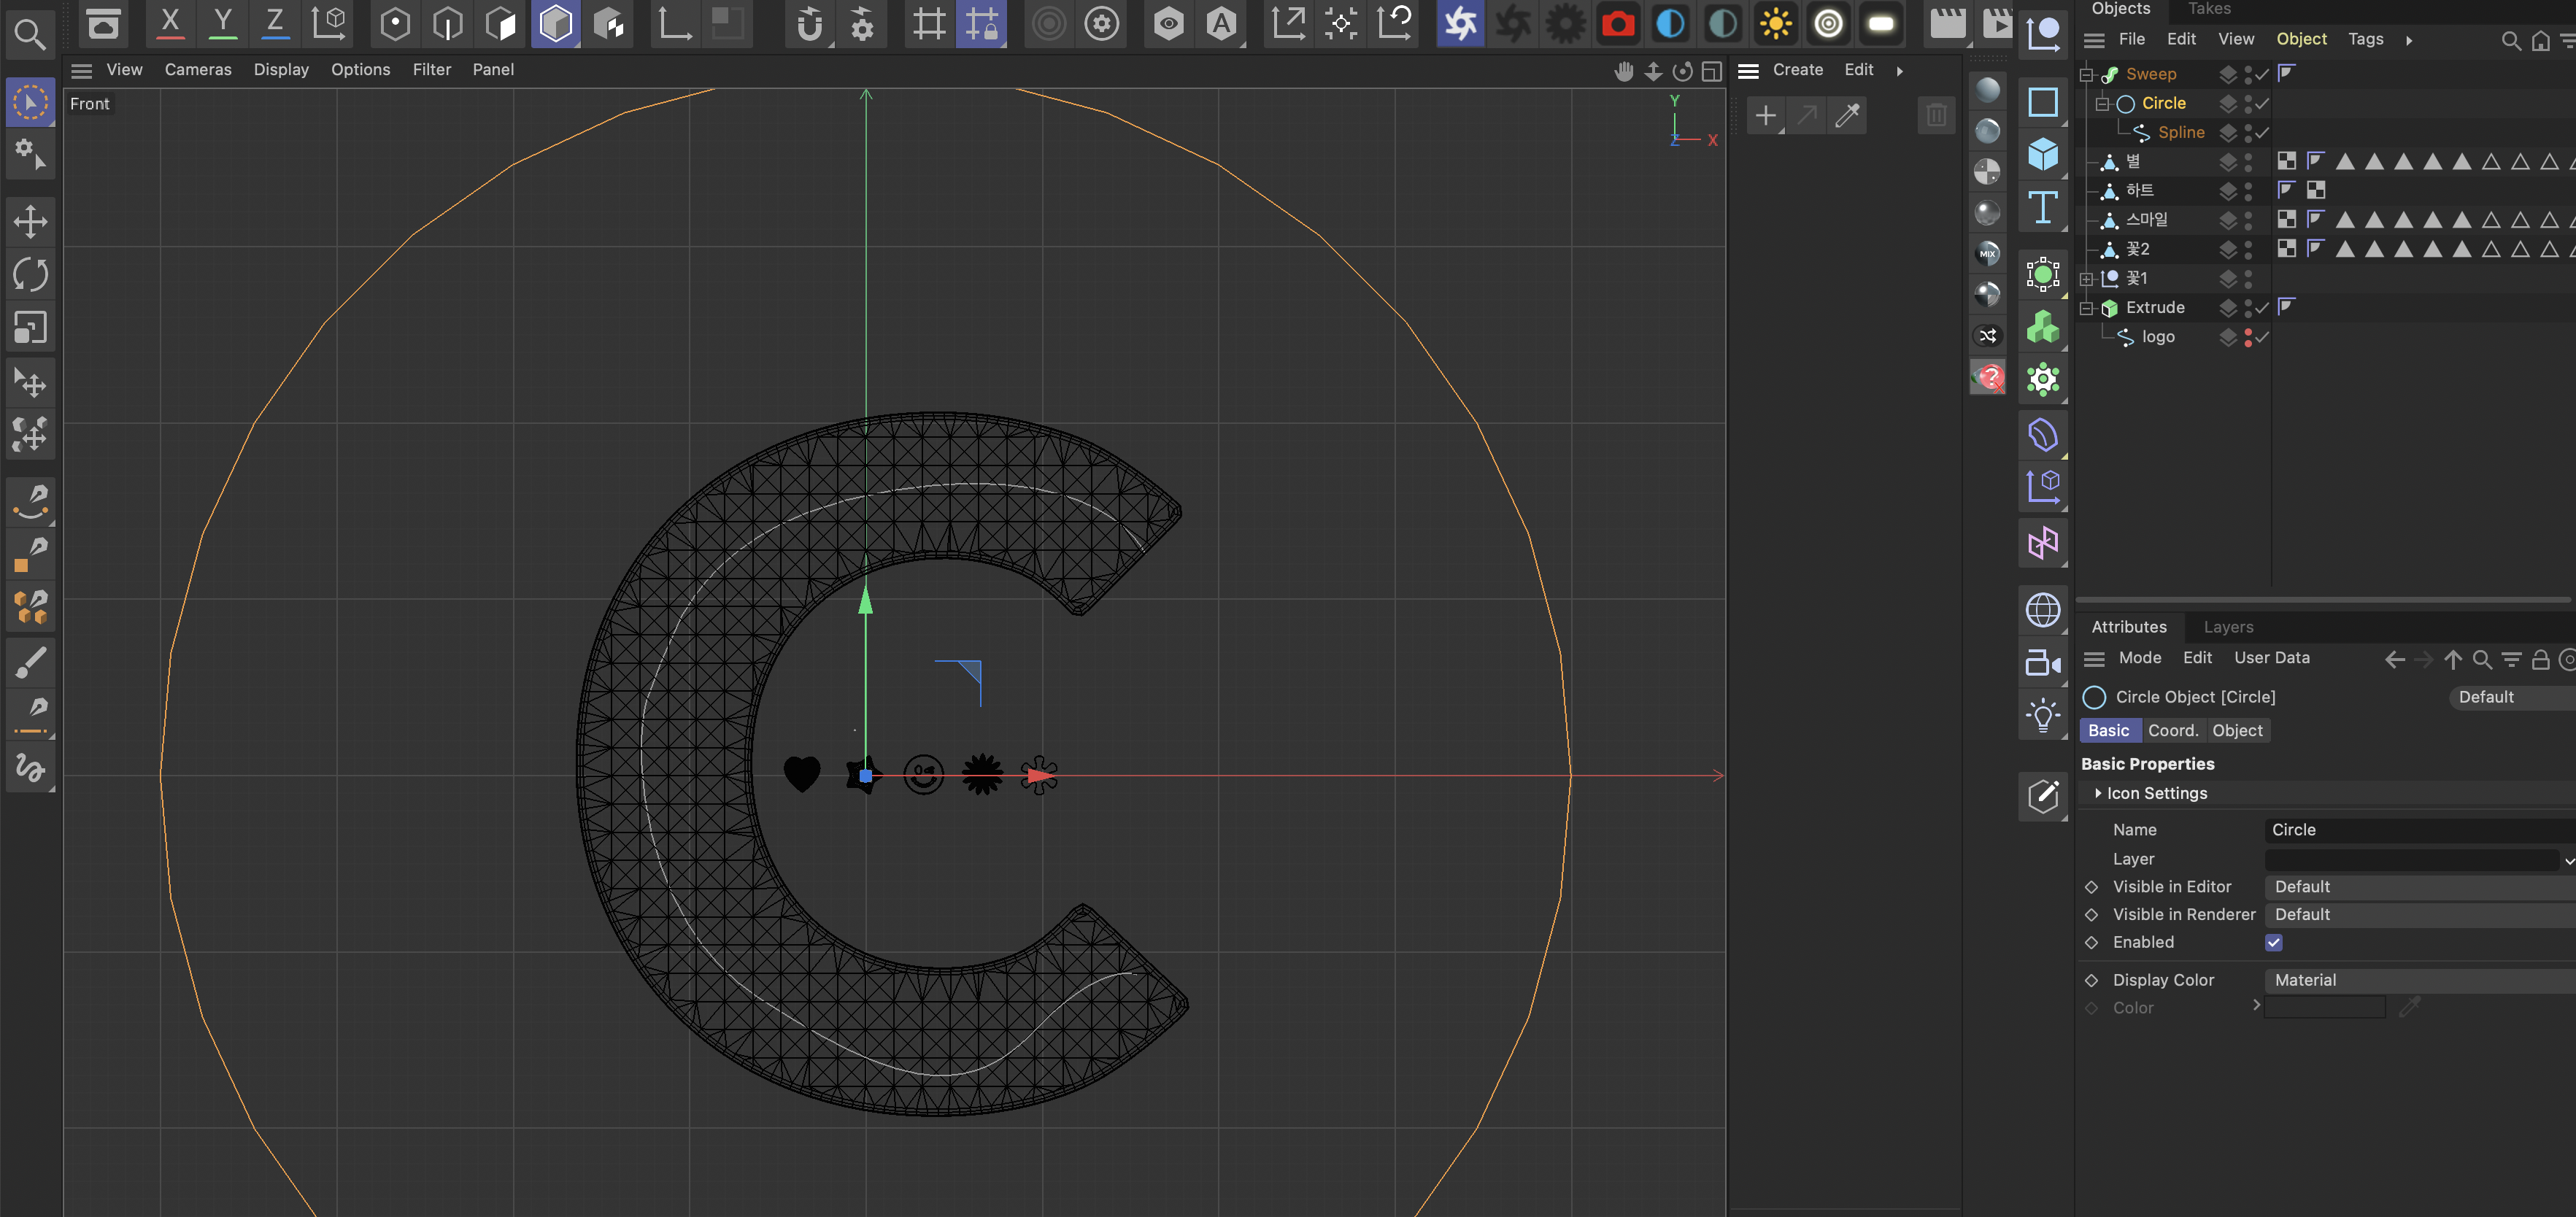
Task: Delete material with trash icon
Action: tap(1936, 115)
